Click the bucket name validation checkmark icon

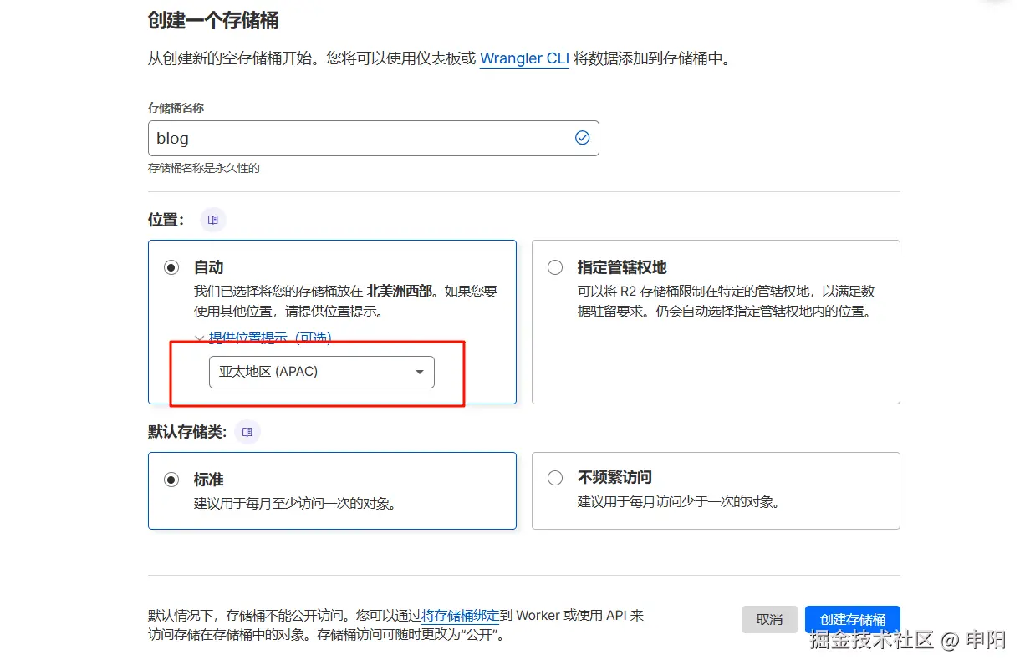583,138
